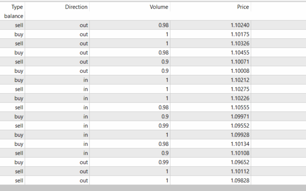Select 'buy' type in 1.09971 row
The image size is (306, 191).
click(x=19, y=117)
